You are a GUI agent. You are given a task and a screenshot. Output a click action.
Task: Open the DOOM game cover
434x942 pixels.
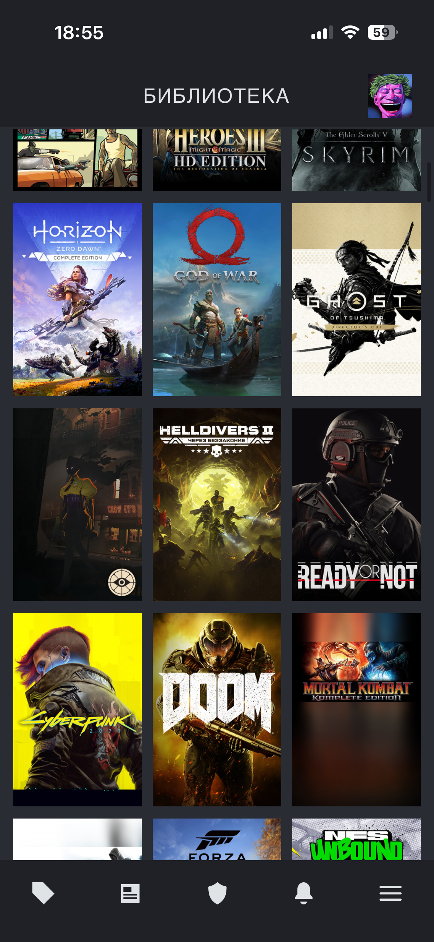tap(217, 710)
